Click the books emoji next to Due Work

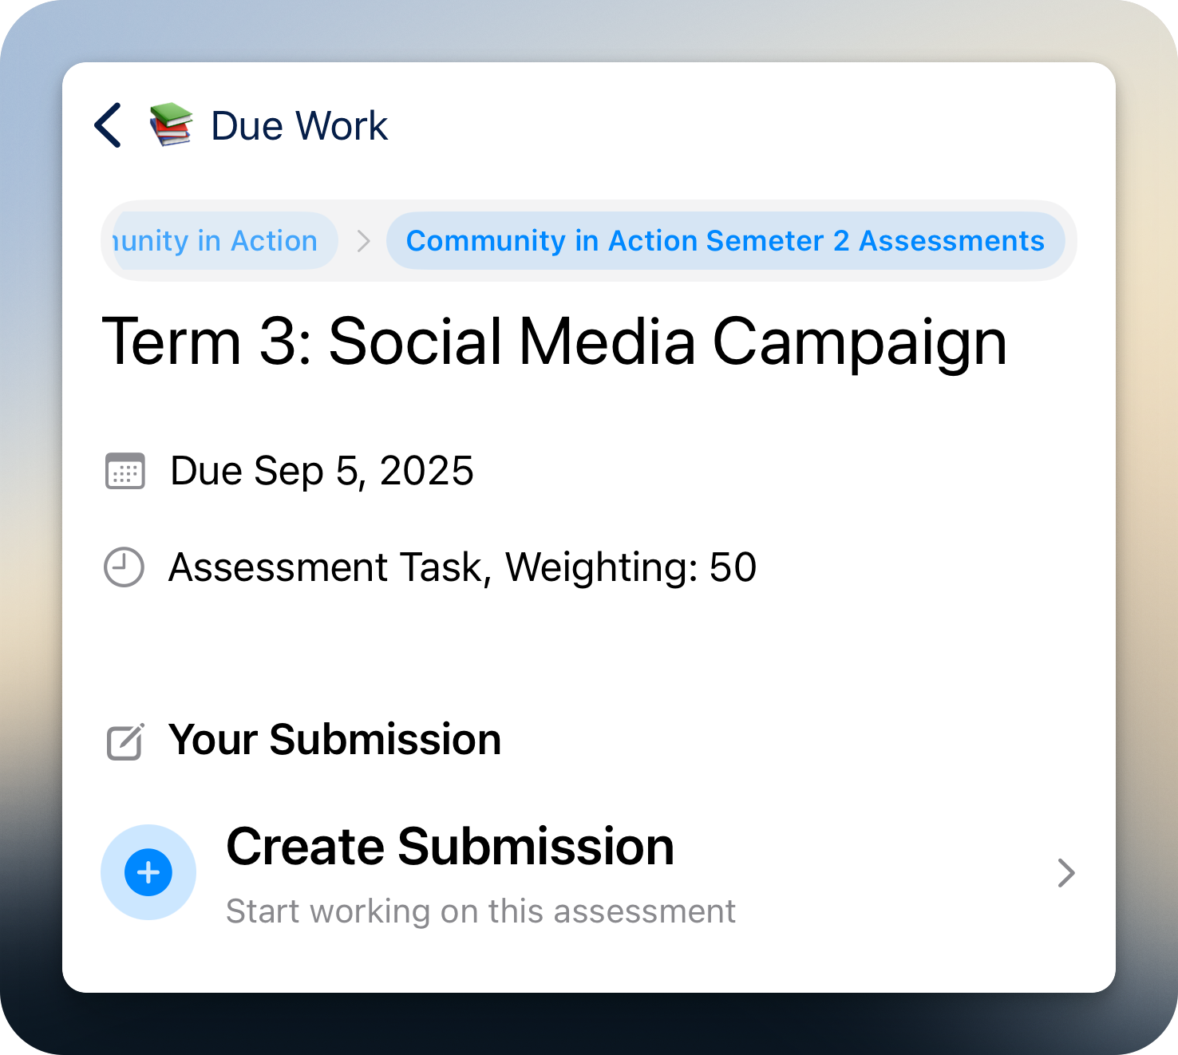coord(170,125)
